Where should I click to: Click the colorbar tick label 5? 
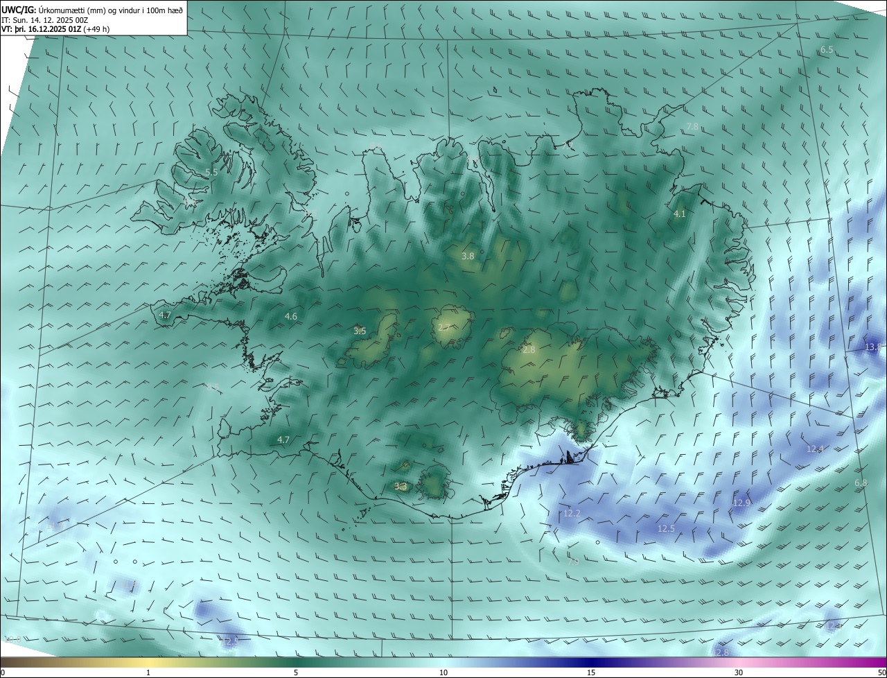296,672
